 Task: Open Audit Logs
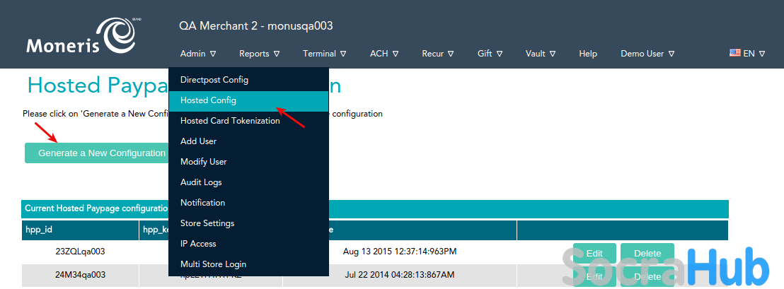click(248, 182)
